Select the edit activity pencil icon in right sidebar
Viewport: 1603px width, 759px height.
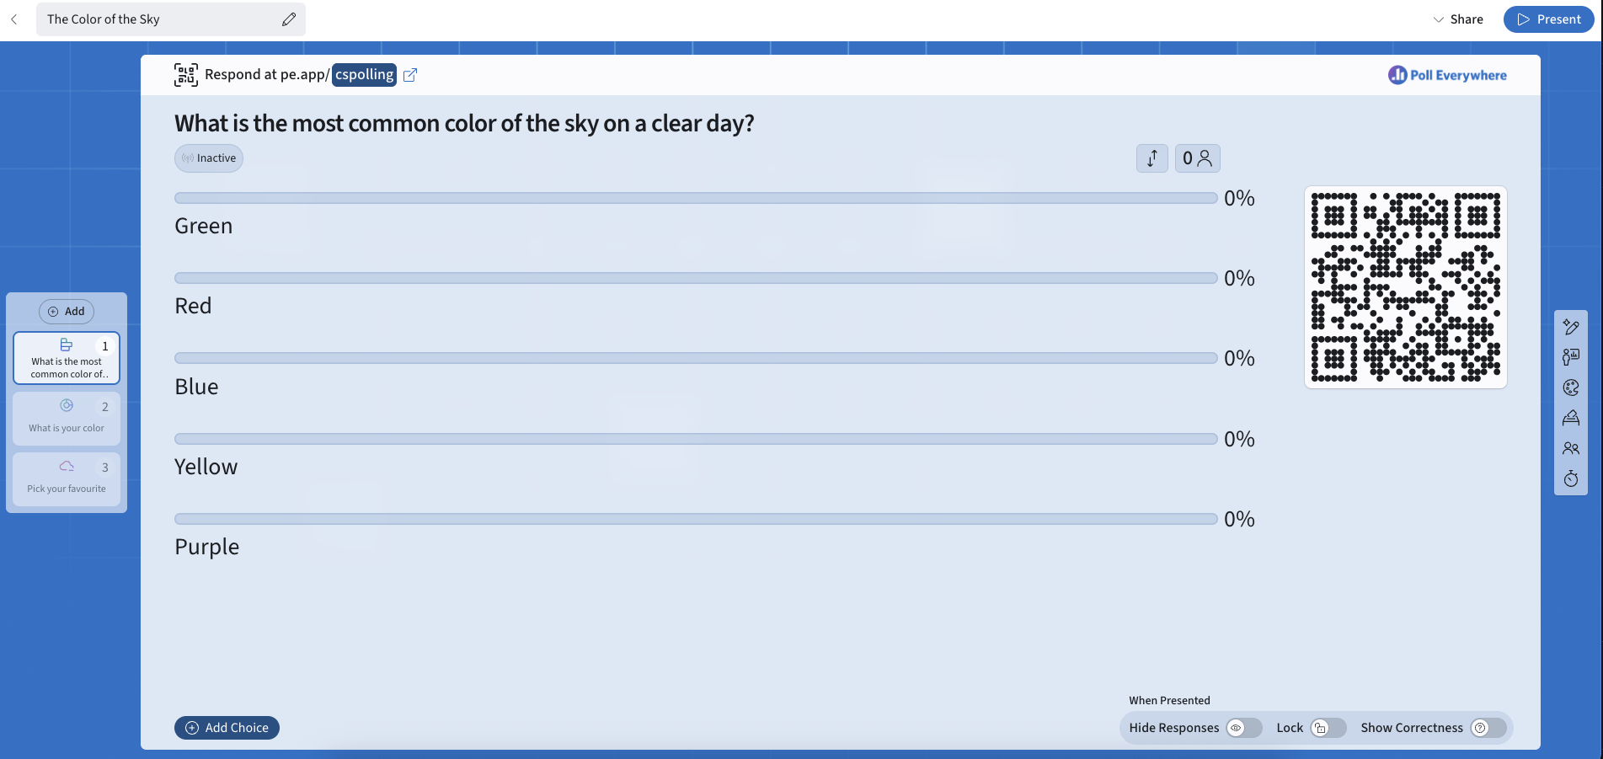[1570, 327]
